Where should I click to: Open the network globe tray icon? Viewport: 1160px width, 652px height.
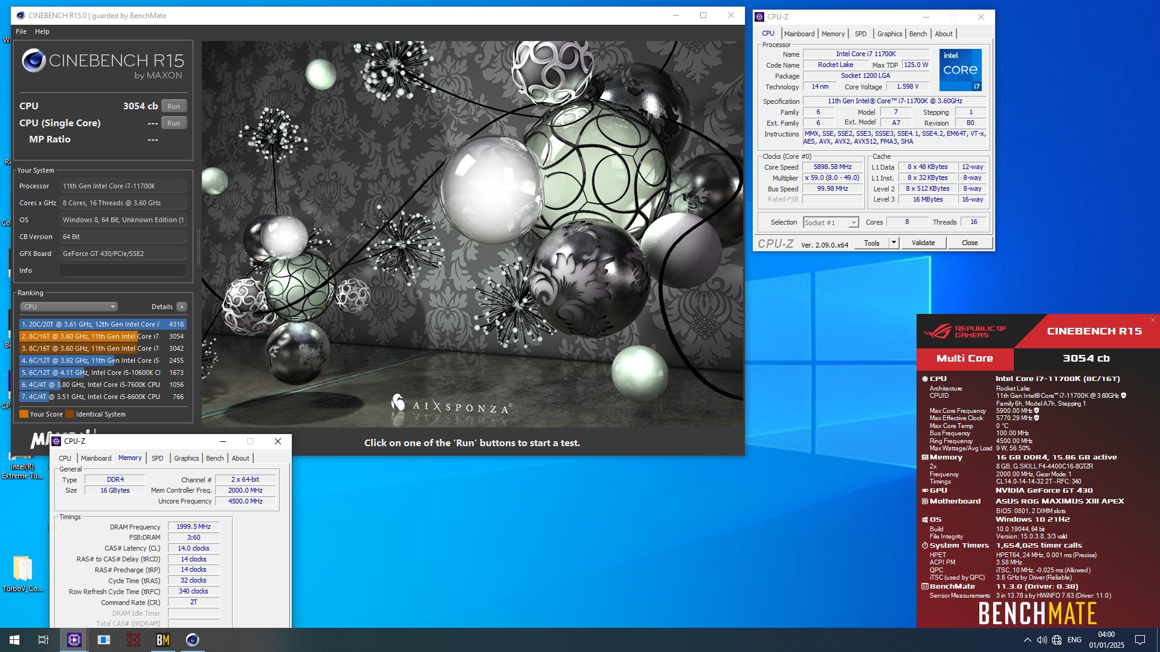pos(1057,640)
